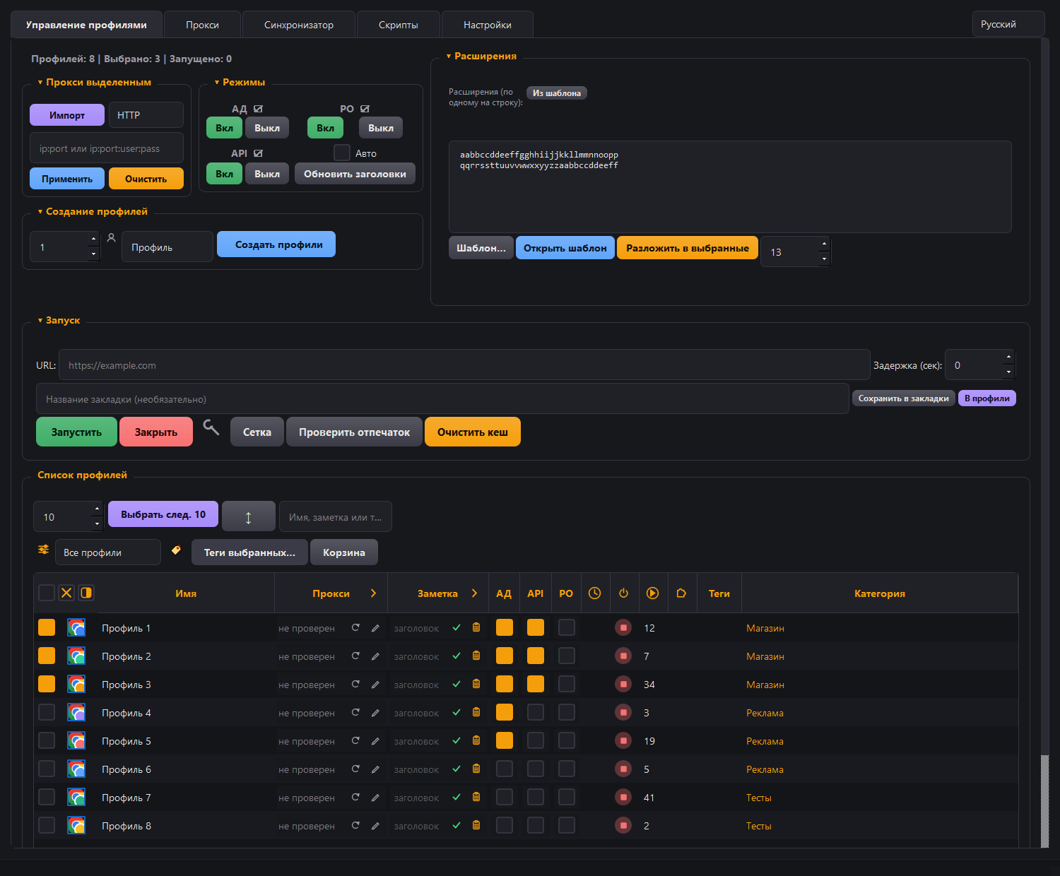Click the play icon in table header
This screenshot has height=876, width=1060.
tap(652, 593)
